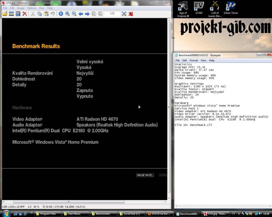Click the Zoom In magnifier icon

click(67, 14)
